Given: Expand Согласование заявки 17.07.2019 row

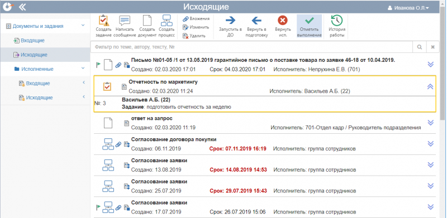Looking at the screenshot, I should (x=431, y=207).
